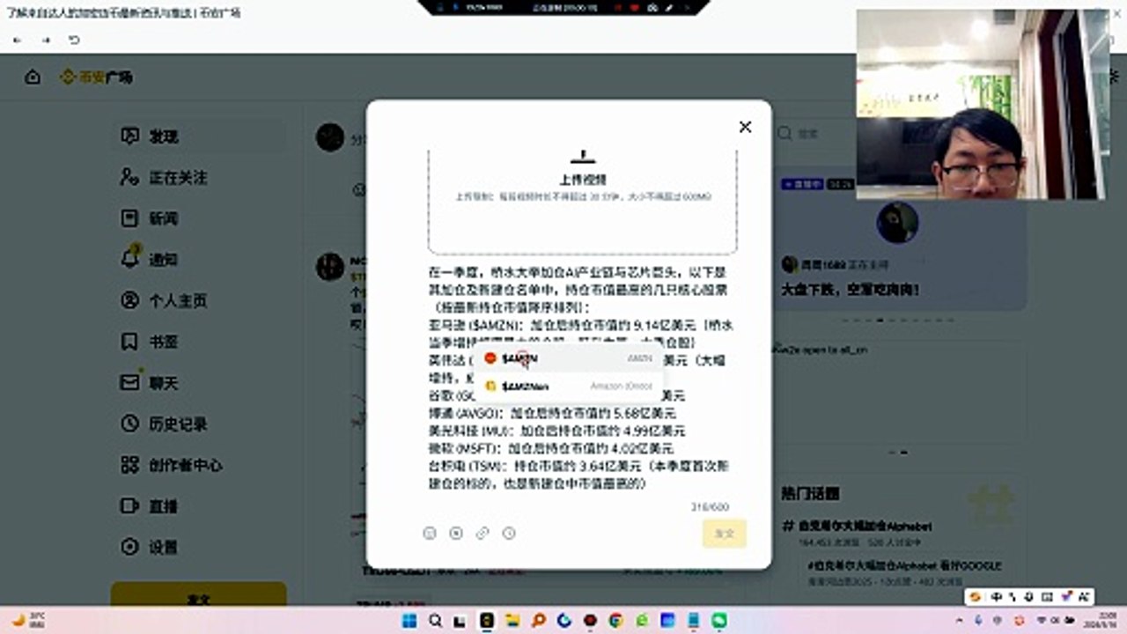Open File Explorer on taskbar
This screenshot has width=1127, height=634.
512,621
